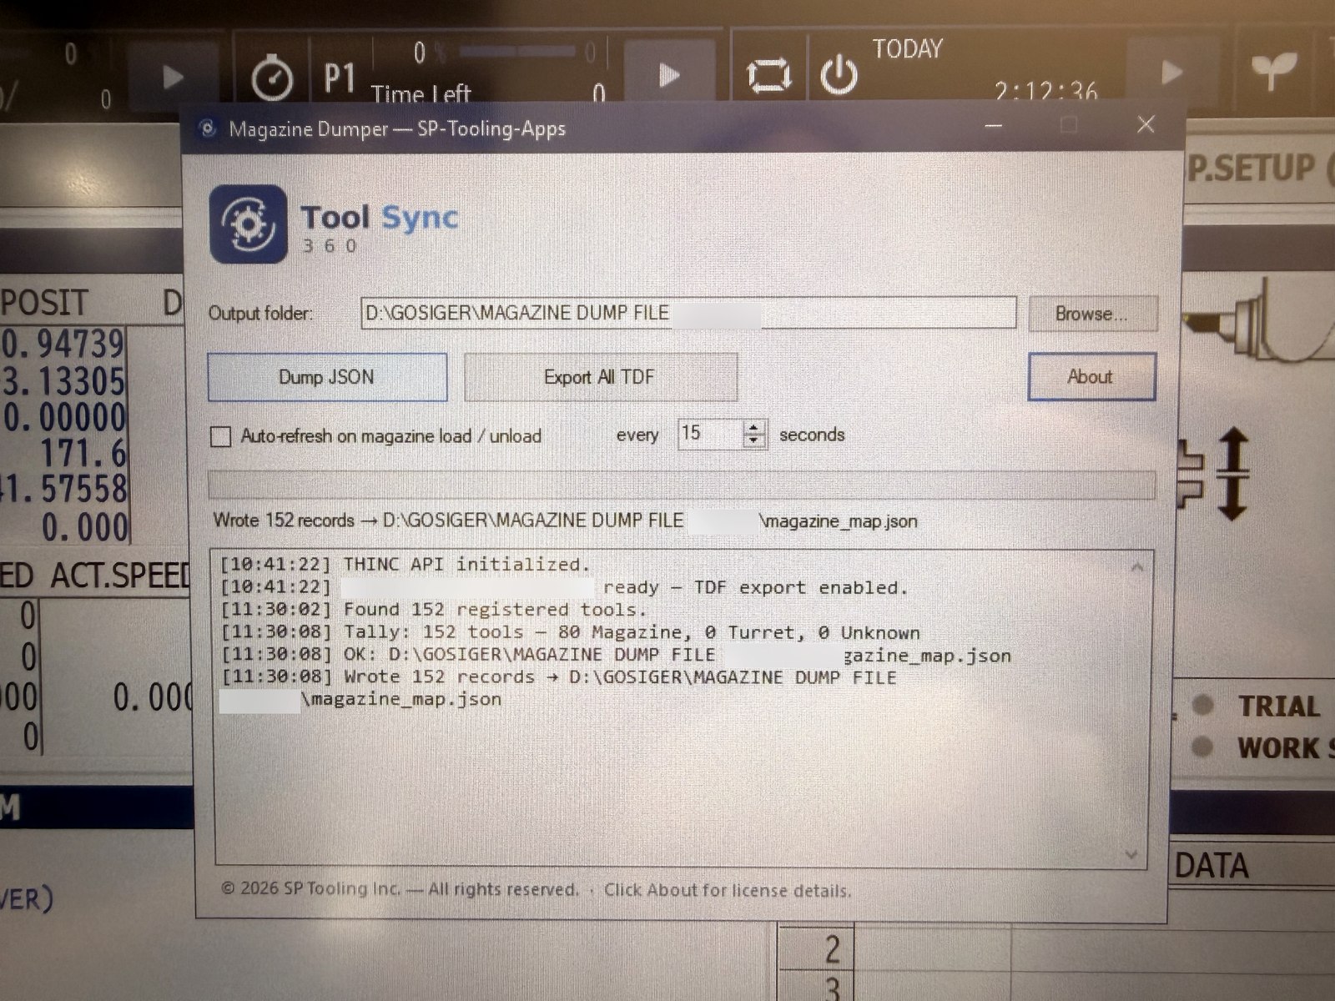Click the 'Output folder:' label
This screenshot has height=1001, width=1335.
coord(260,314)
